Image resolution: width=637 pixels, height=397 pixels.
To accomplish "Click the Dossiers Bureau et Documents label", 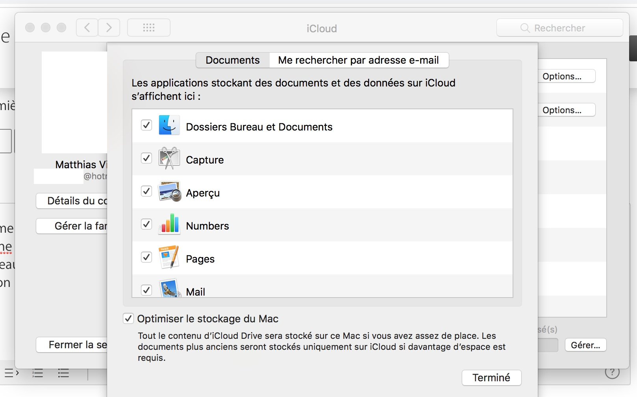I will click(259, 127).
